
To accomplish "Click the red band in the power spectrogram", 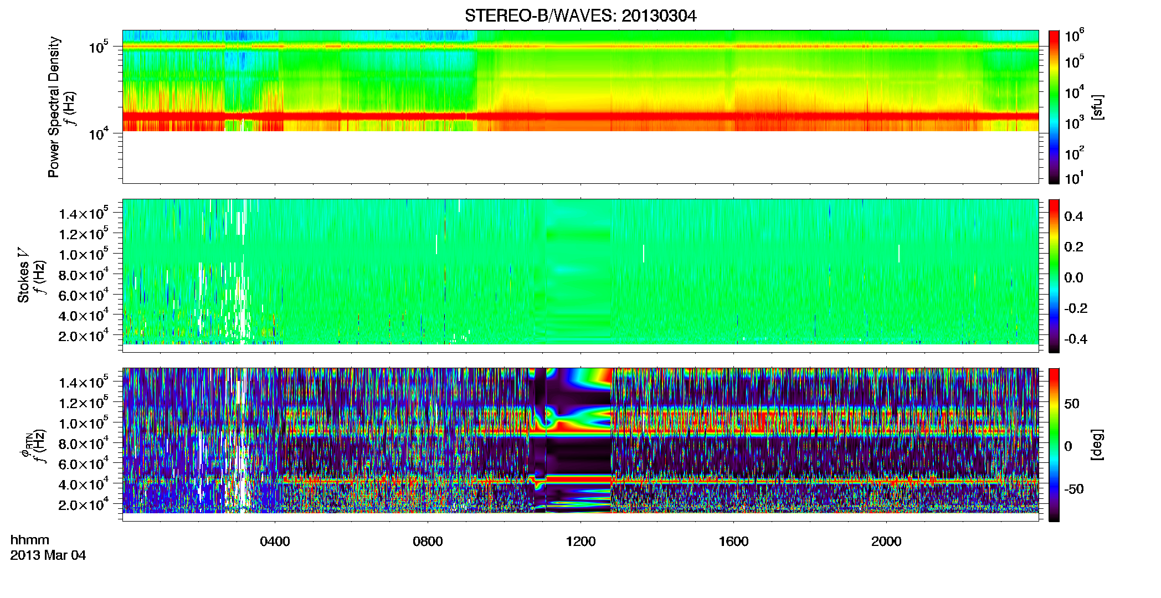I will pyautogui.click(x=581, y=116).
